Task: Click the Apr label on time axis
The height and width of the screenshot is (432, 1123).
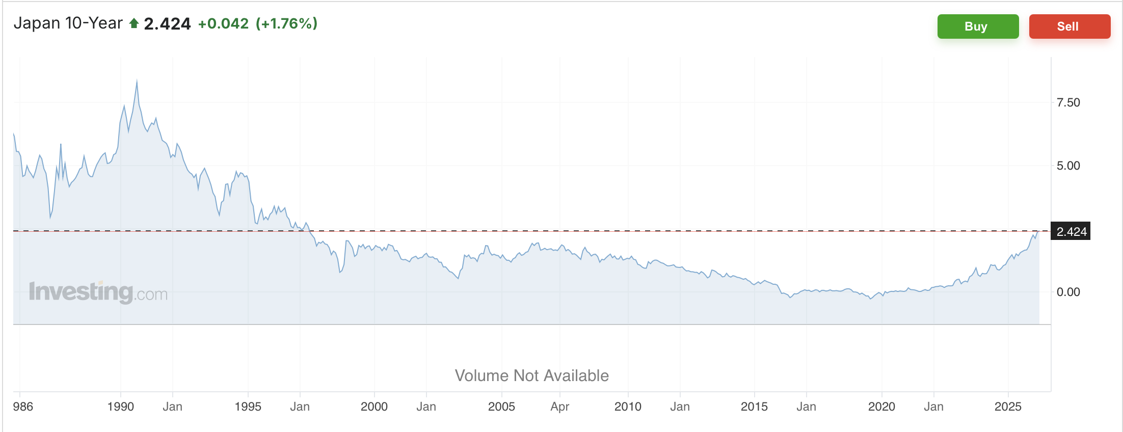Action: [559, 407]
